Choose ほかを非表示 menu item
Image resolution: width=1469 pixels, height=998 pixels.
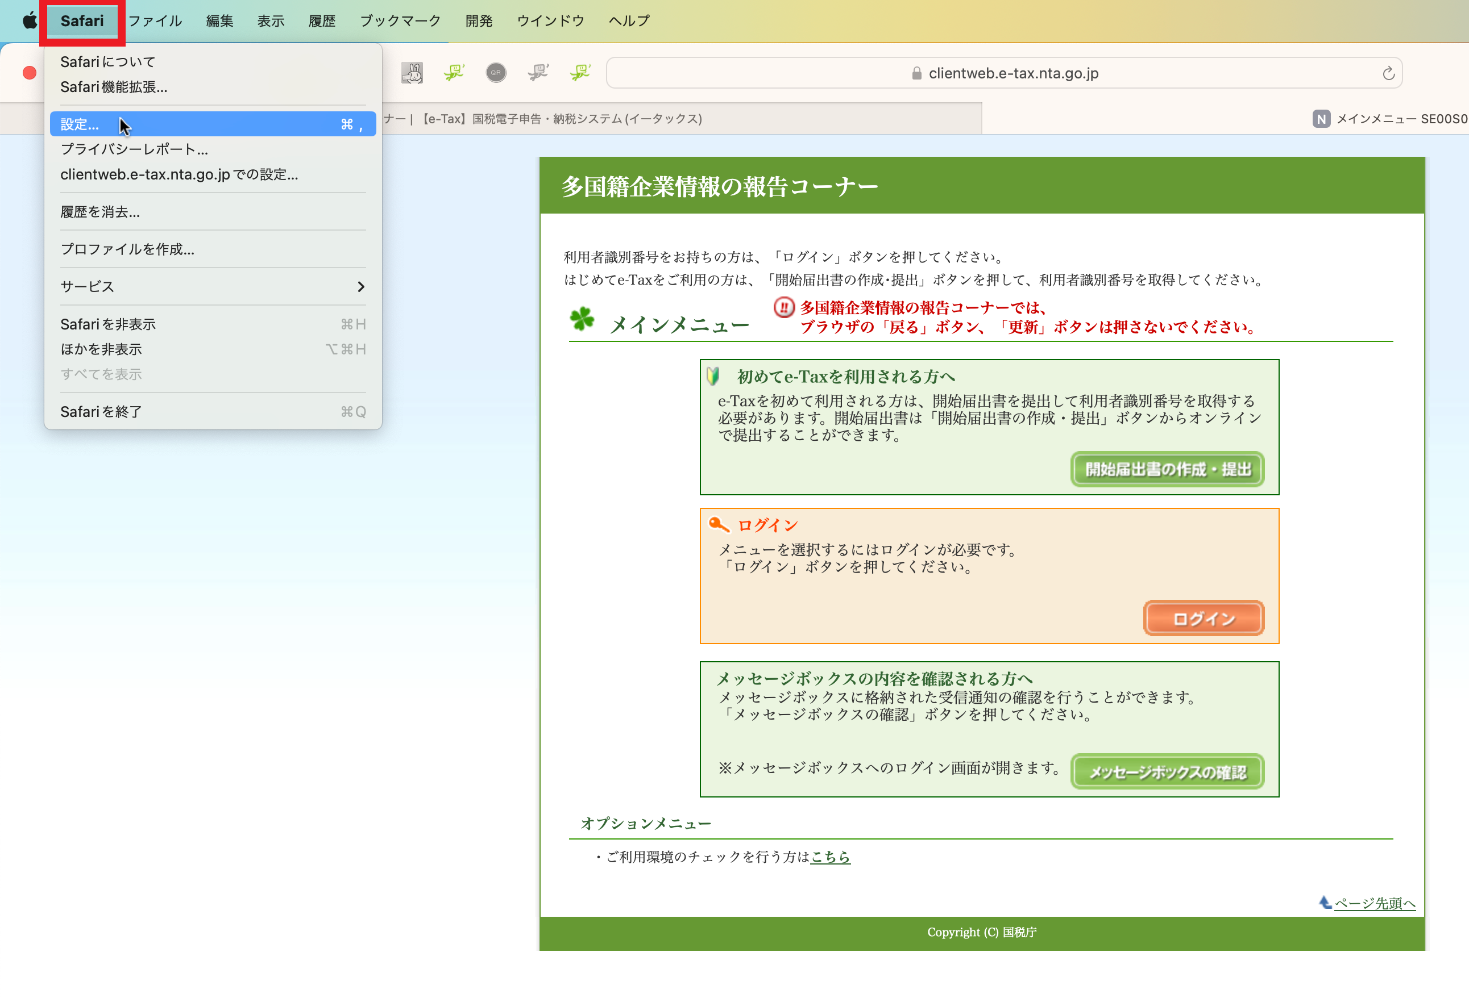pyautogui.click(x=213, y=349)
